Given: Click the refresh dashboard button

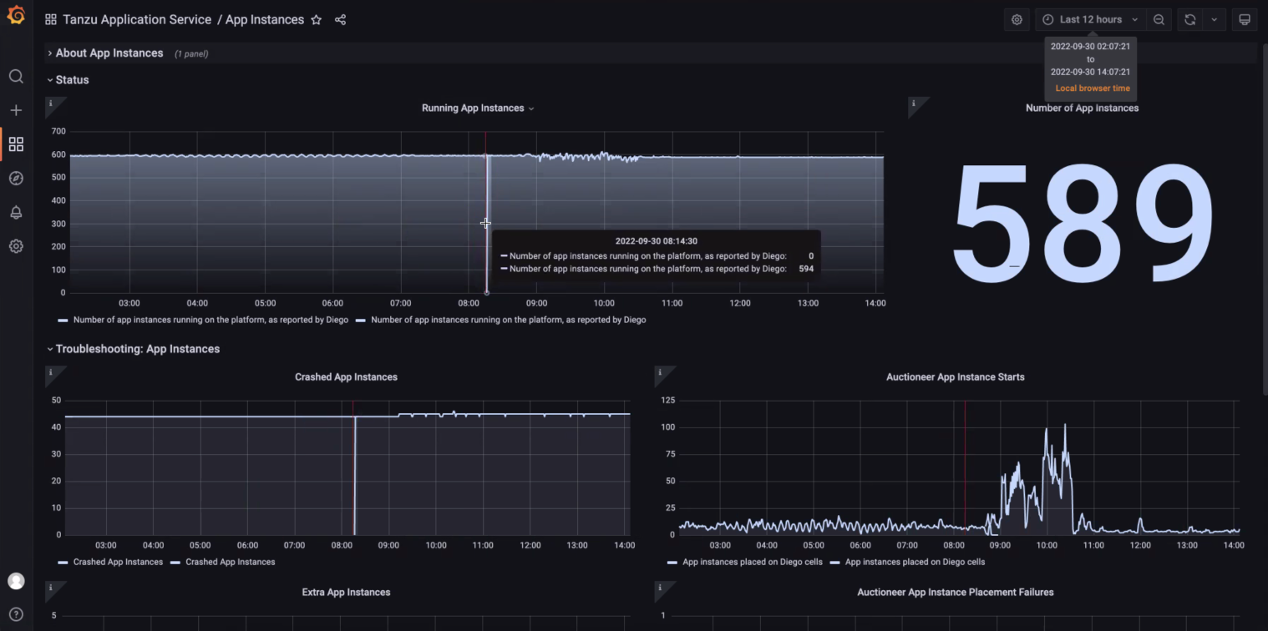Looking at the screenshot, I should pyautogui.click(x=1189, y=20).
